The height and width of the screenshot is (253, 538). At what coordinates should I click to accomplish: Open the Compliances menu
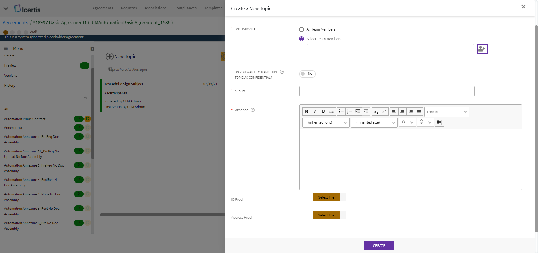coord(185,8)
